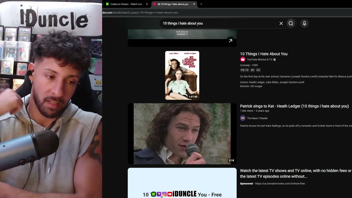The height and width of the screenshot is (198, 352).
Task: Click the 4K quality badge
Action: [x=252, y=70]
